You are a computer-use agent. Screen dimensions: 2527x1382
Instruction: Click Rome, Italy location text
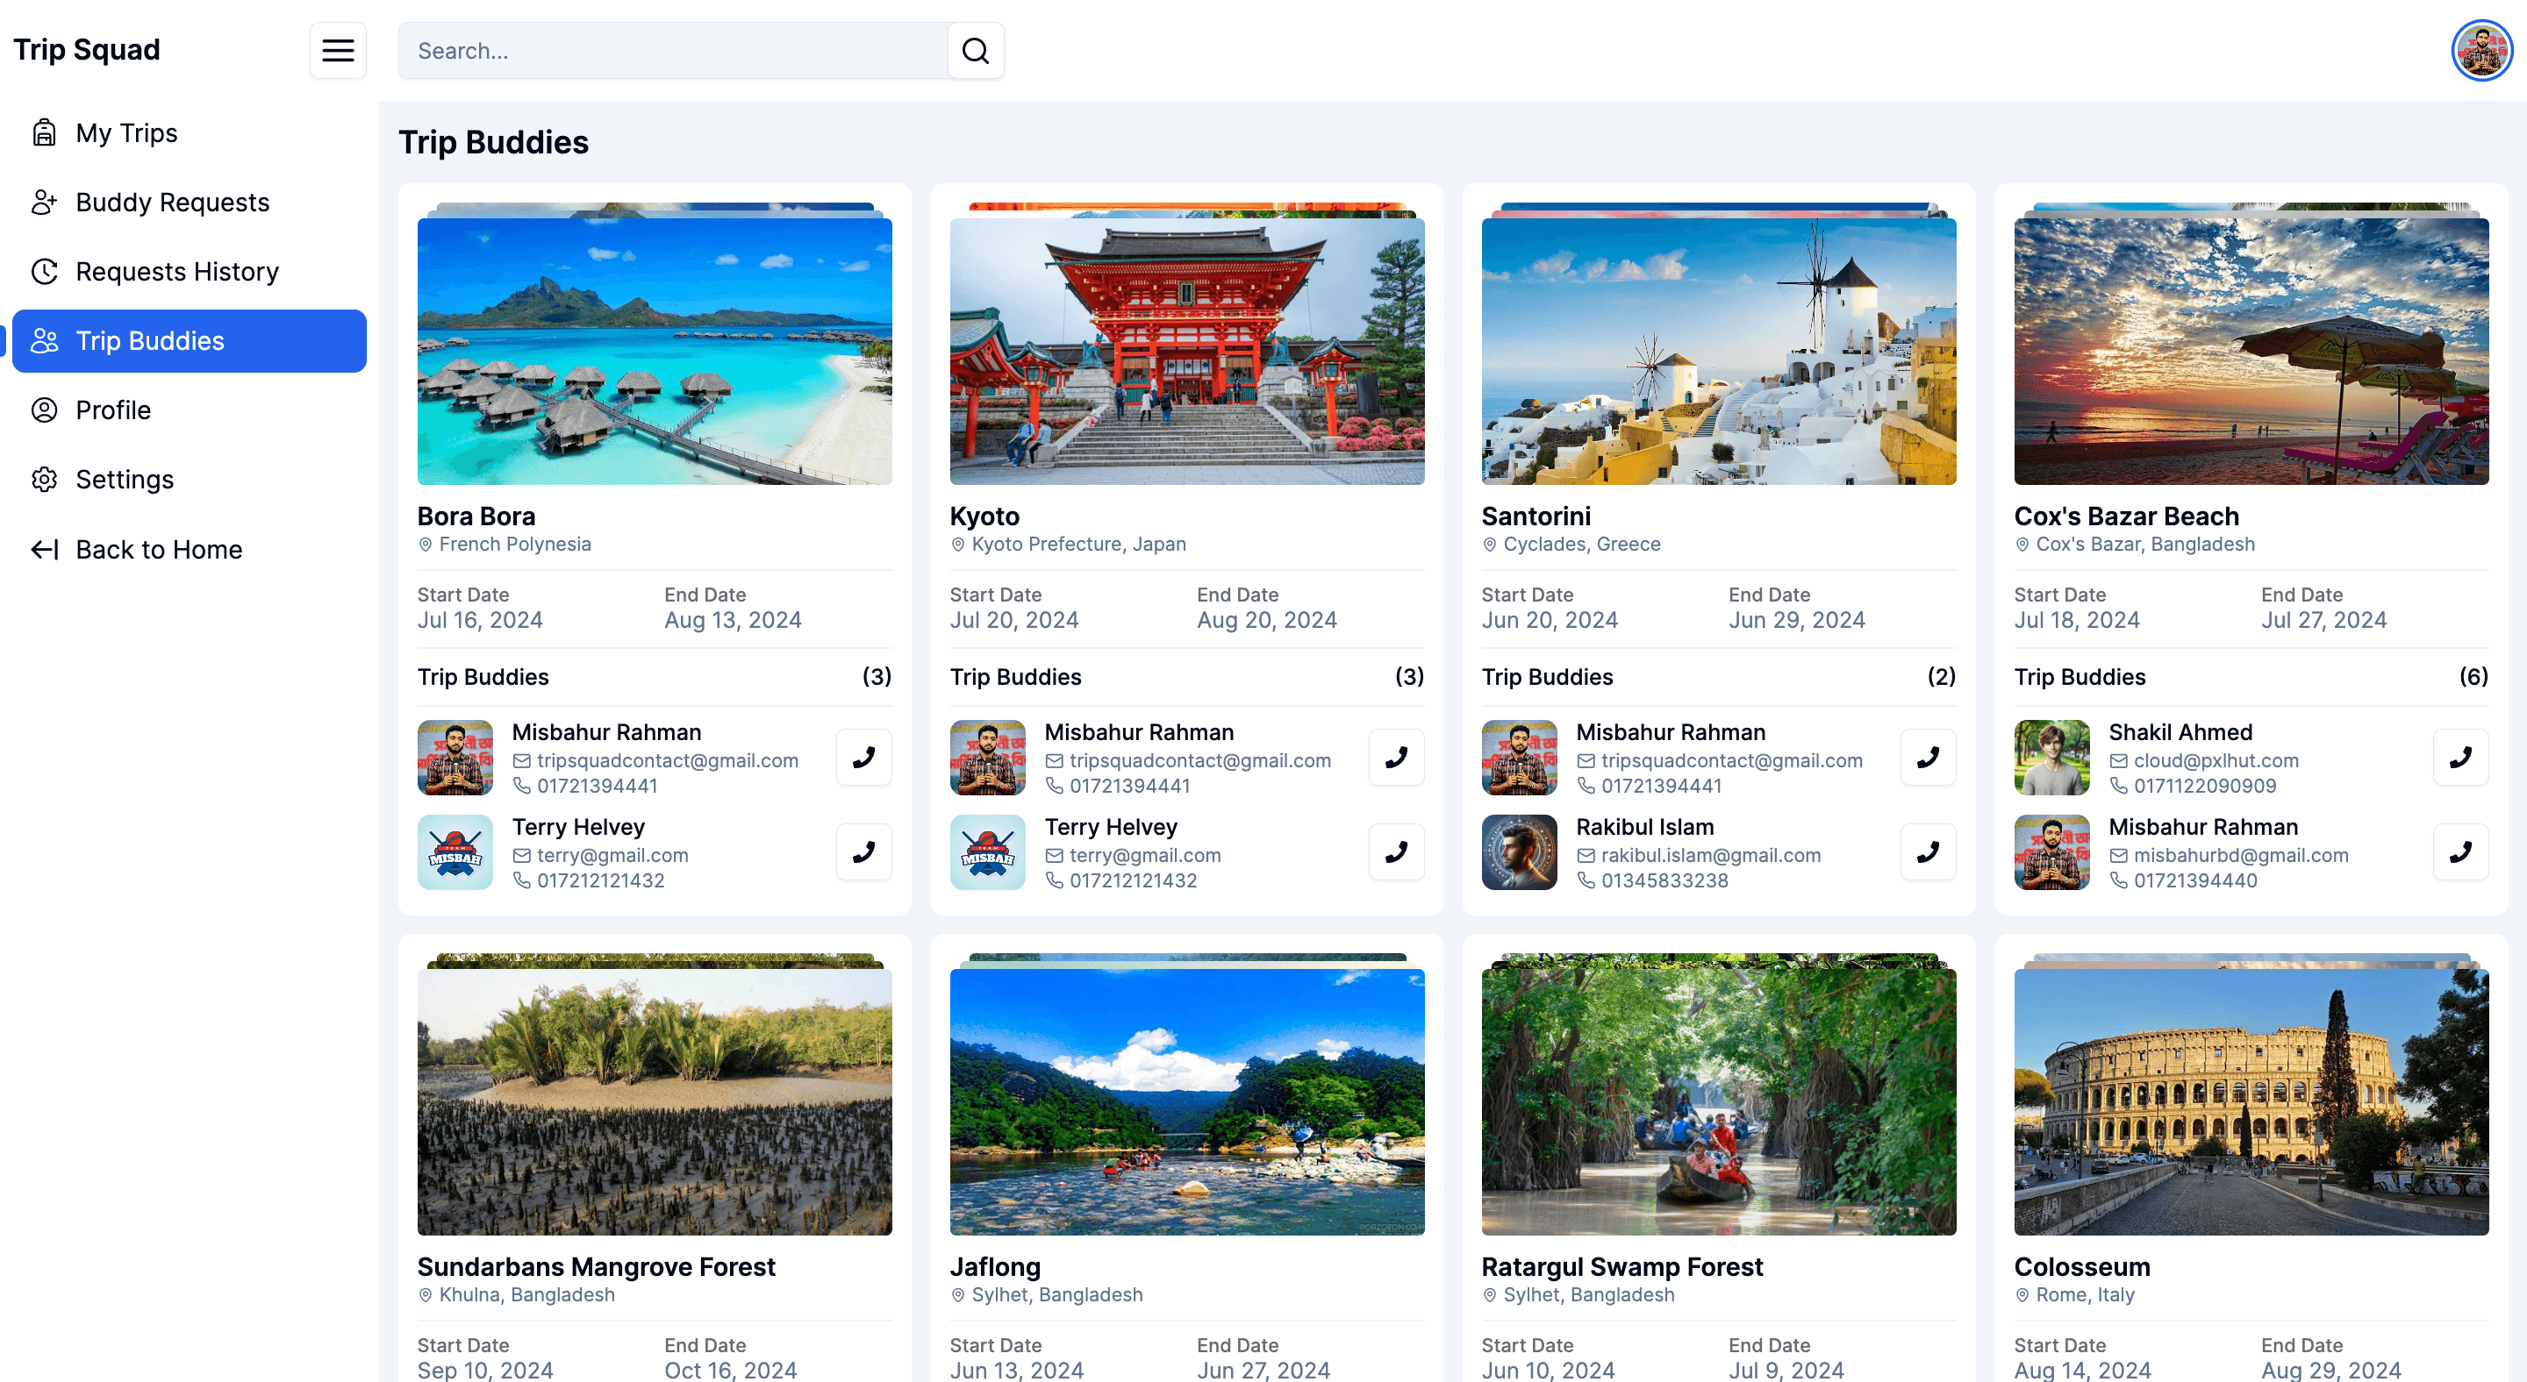pos(2086,1295)
